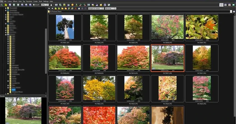Viewport: 236px width, 124px height.
Task: Open the Colors menu
Action: 10,1
